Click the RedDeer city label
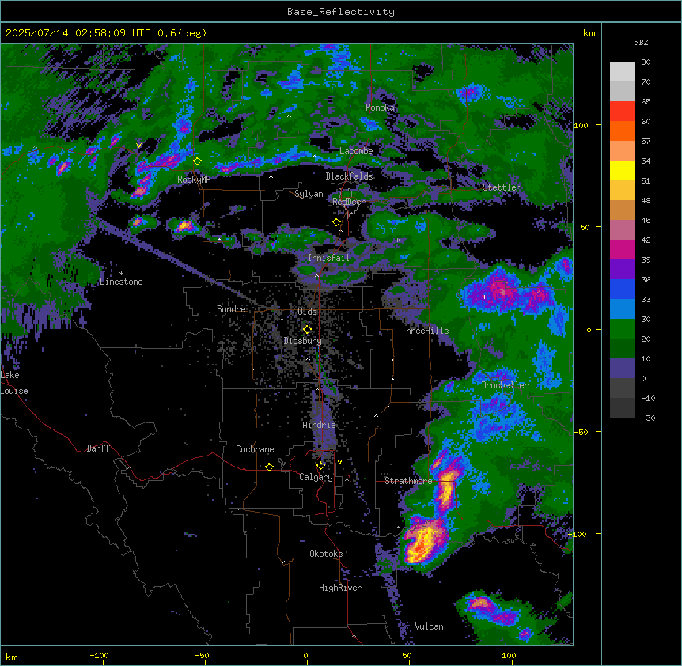The height and width of the screenshot is (666, 682). coord(349,202)
